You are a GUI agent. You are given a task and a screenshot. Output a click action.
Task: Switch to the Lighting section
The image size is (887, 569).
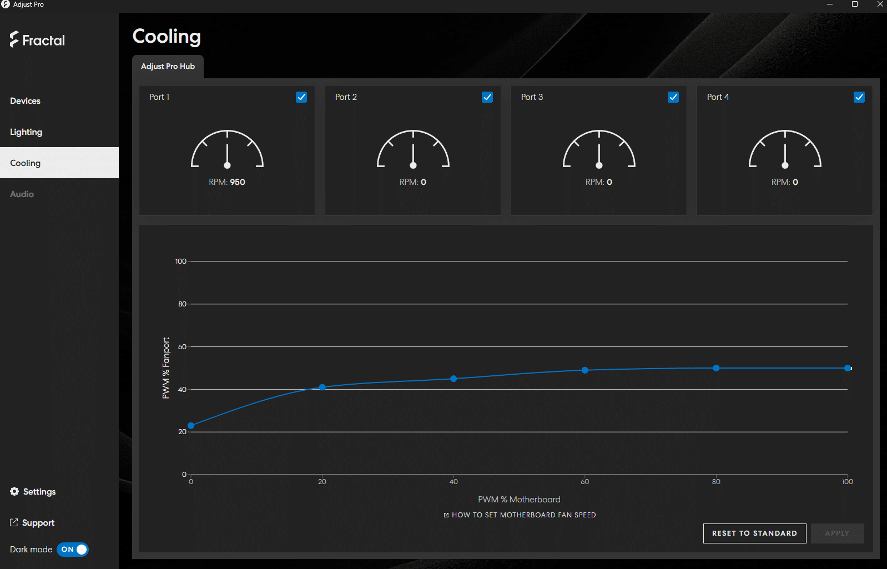pyautogui.click(x=26, y=132)
